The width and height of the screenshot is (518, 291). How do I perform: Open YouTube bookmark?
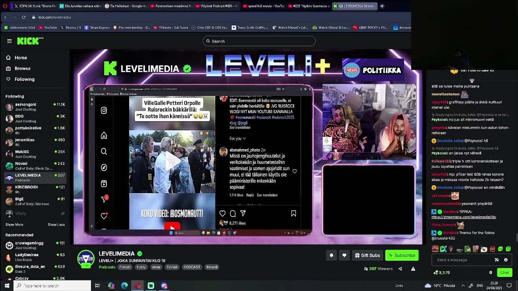(48, 28)
